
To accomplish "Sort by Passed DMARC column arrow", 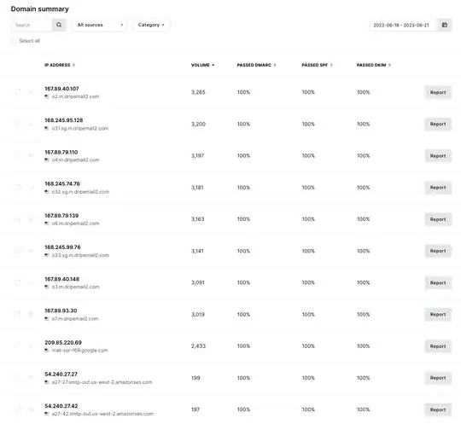I will [275, 65].
